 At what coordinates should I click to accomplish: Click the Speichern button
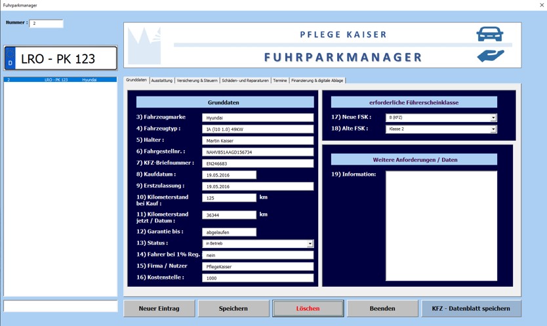coord(233,308)
